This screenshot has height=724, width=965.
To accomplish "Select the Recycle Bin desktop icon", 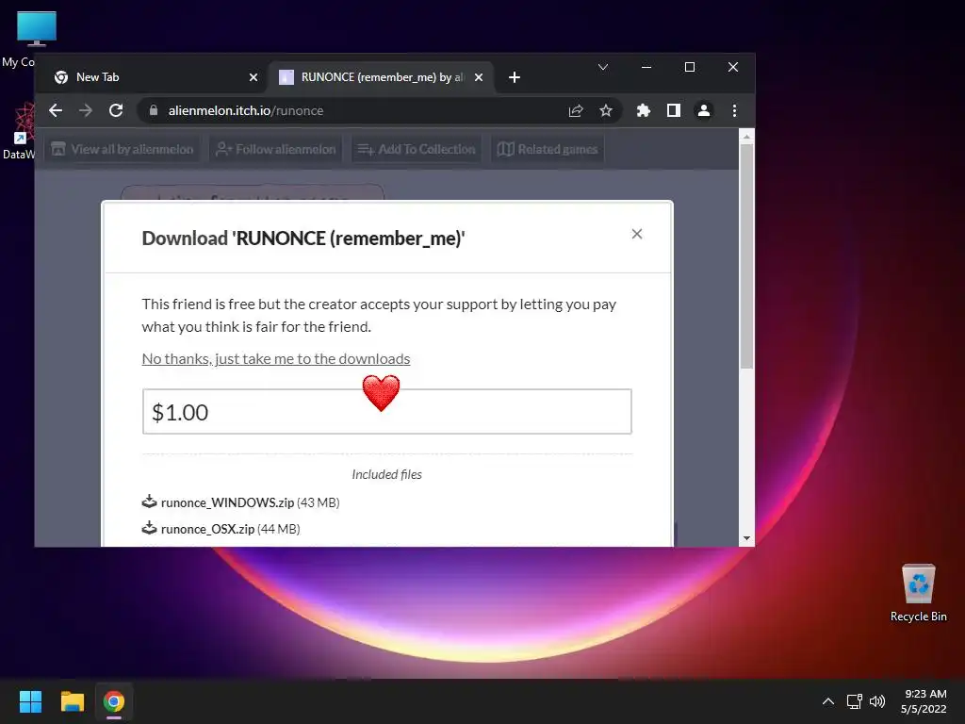I will 918,592.
